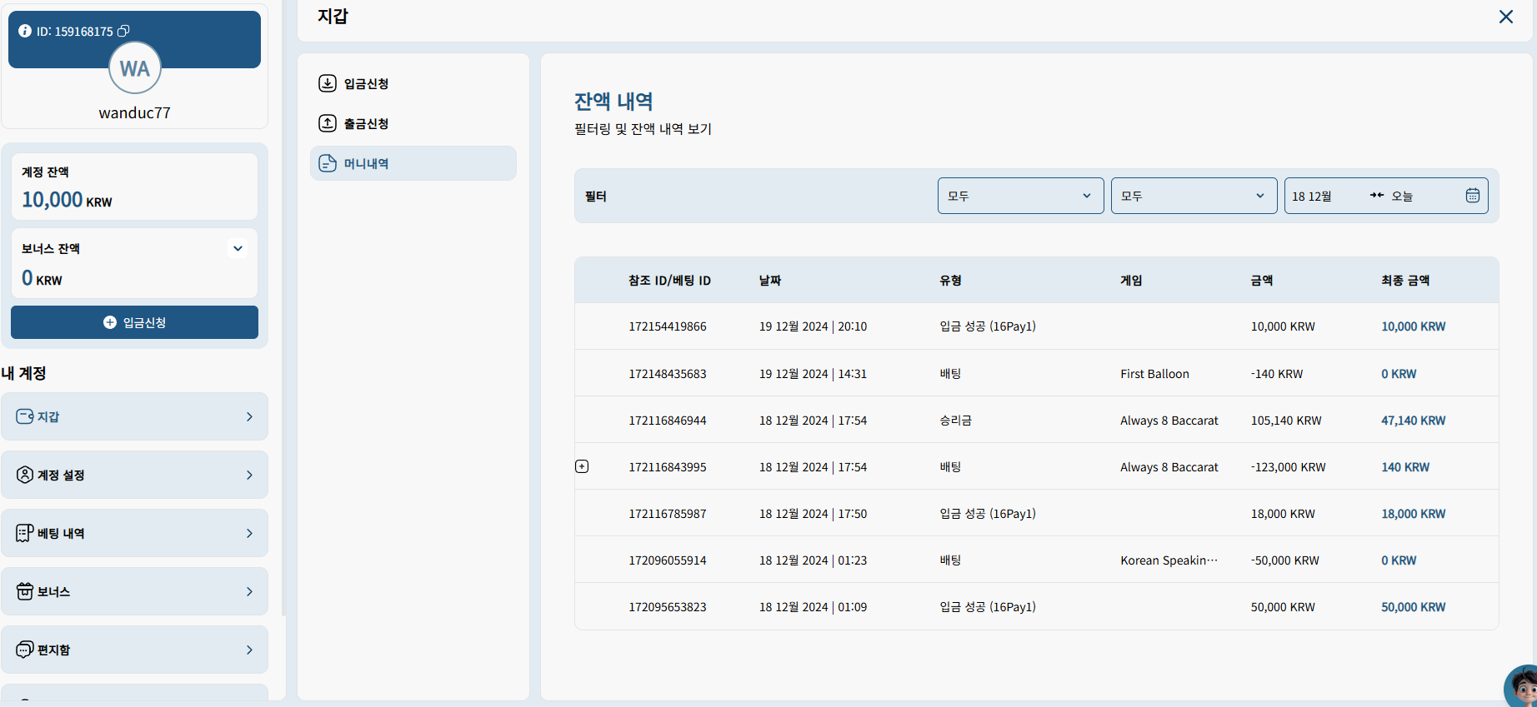Viewport: 1537px width, 707px height.
Task: Open the second 모두 filter dropdown
Action: pyautogui.click(x=1194, y=196)
